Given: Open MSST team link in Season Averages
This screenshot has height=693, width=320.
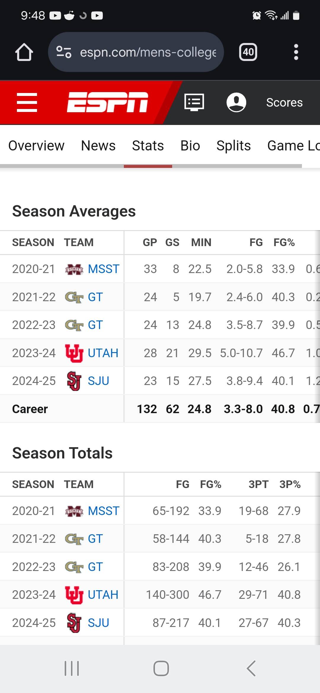Looking at the screenshot, I should (103, 269).
